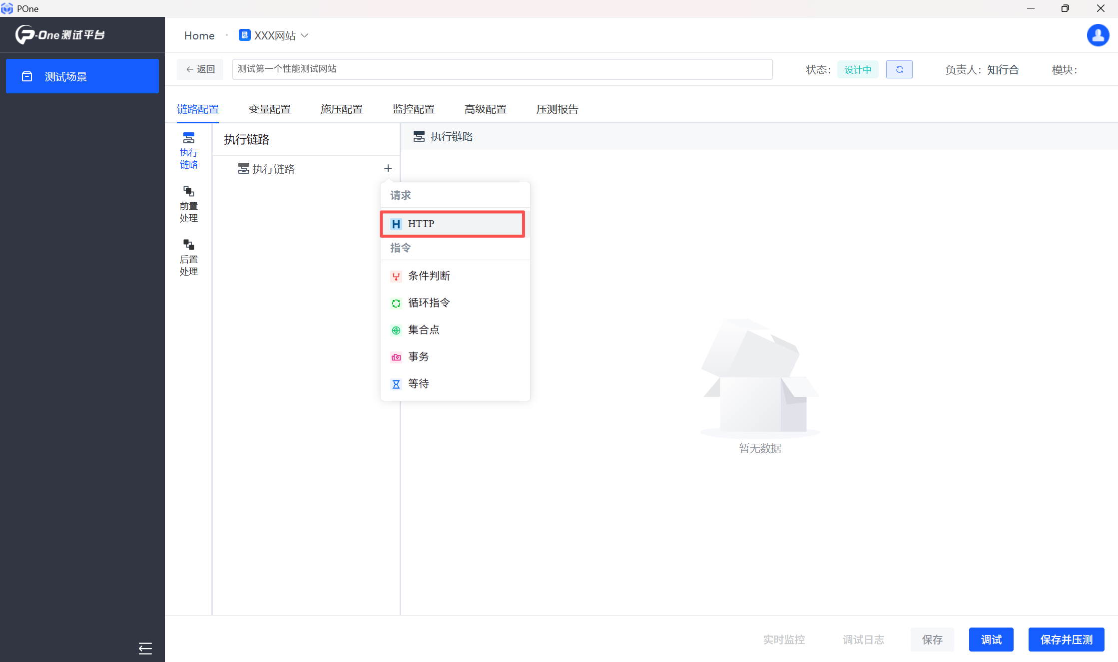Switch to the 施压配置 tab
Viewport: 1118px width, 662px height.
click(341, 109)
